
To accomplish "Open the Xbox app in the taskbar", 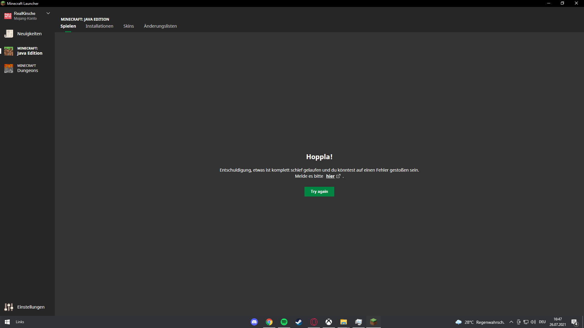I will coord(328,322).
